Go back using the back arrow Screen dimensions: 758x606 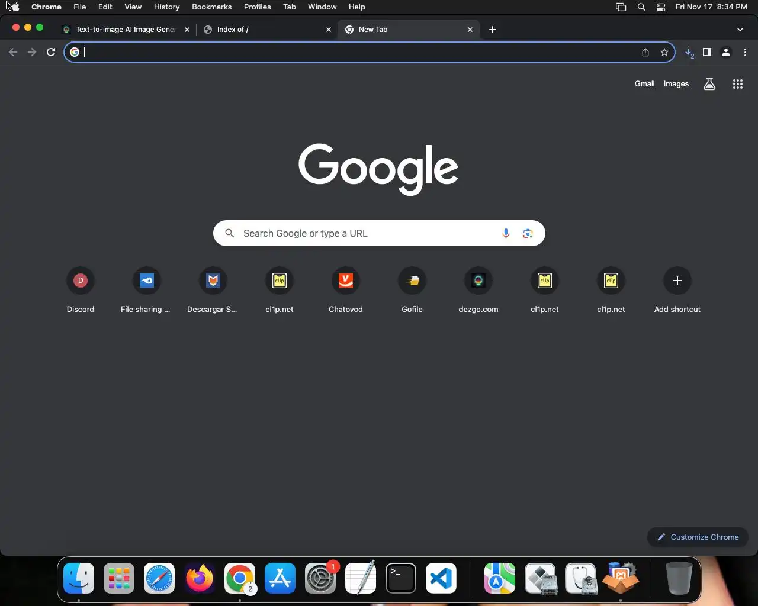[x=13, y=52]
